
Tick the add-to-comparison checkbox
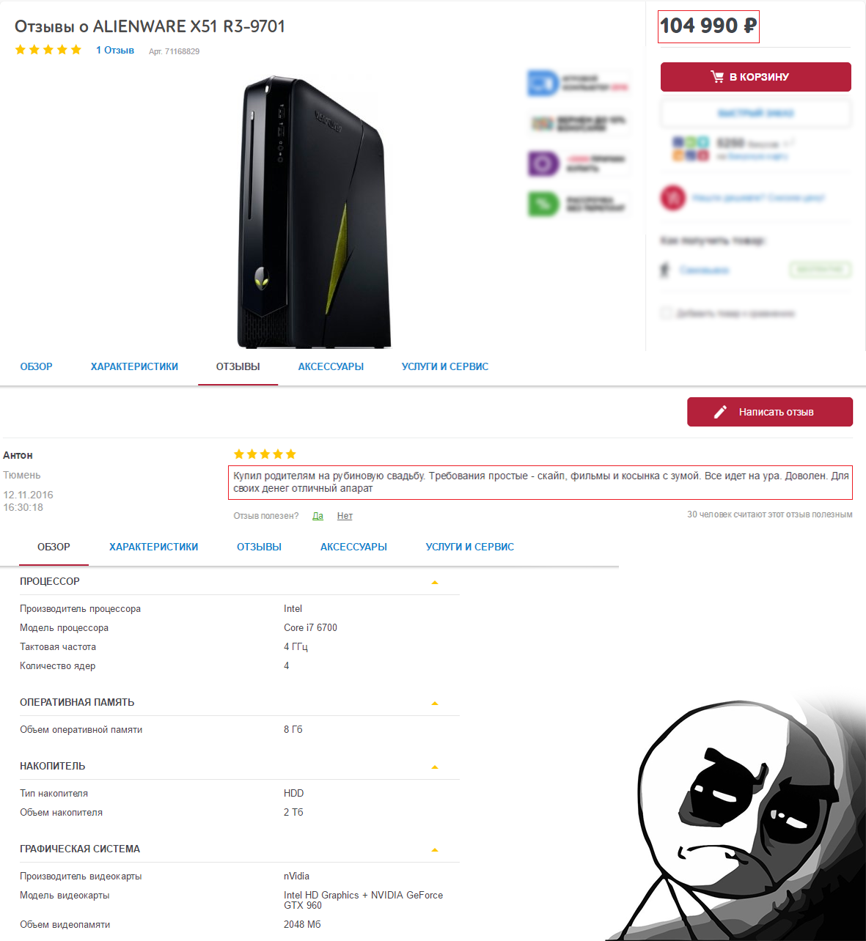click(x=666, y=313)
